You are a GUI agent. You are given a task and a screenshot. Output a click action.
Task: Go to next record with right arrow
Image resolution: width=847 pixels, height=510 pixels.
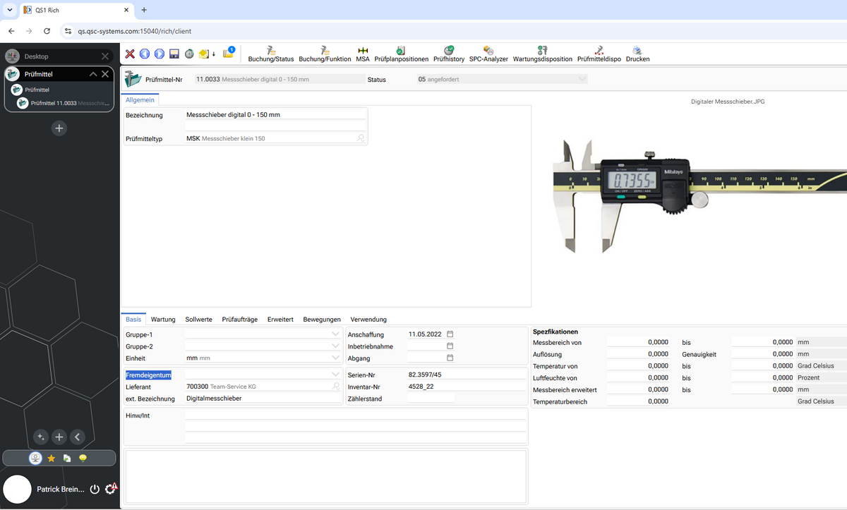160,54
